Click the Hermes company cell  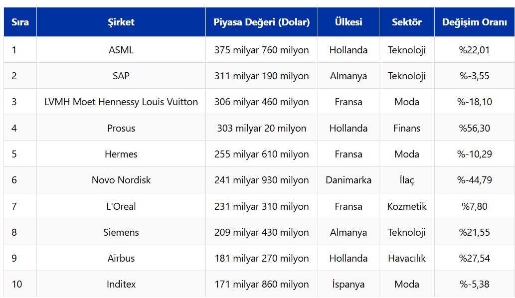pos(121,154)
